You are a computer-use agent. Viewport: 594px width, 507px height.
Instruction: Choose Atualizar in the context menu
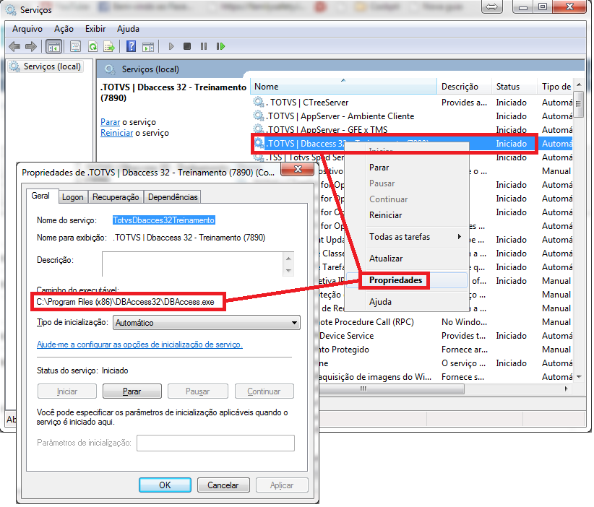point(408,259)
